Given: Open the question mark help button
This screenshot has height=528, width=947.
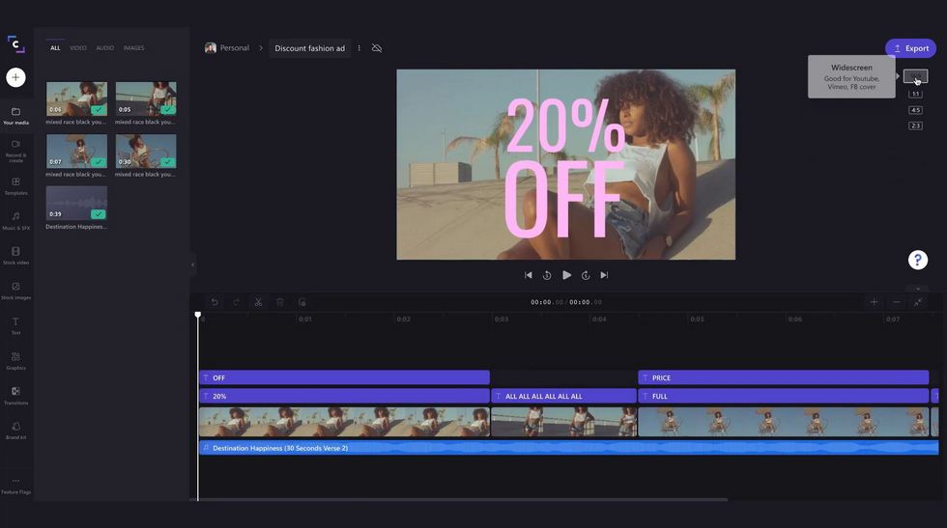Looking at the screenshot, I should coord(918,260).
